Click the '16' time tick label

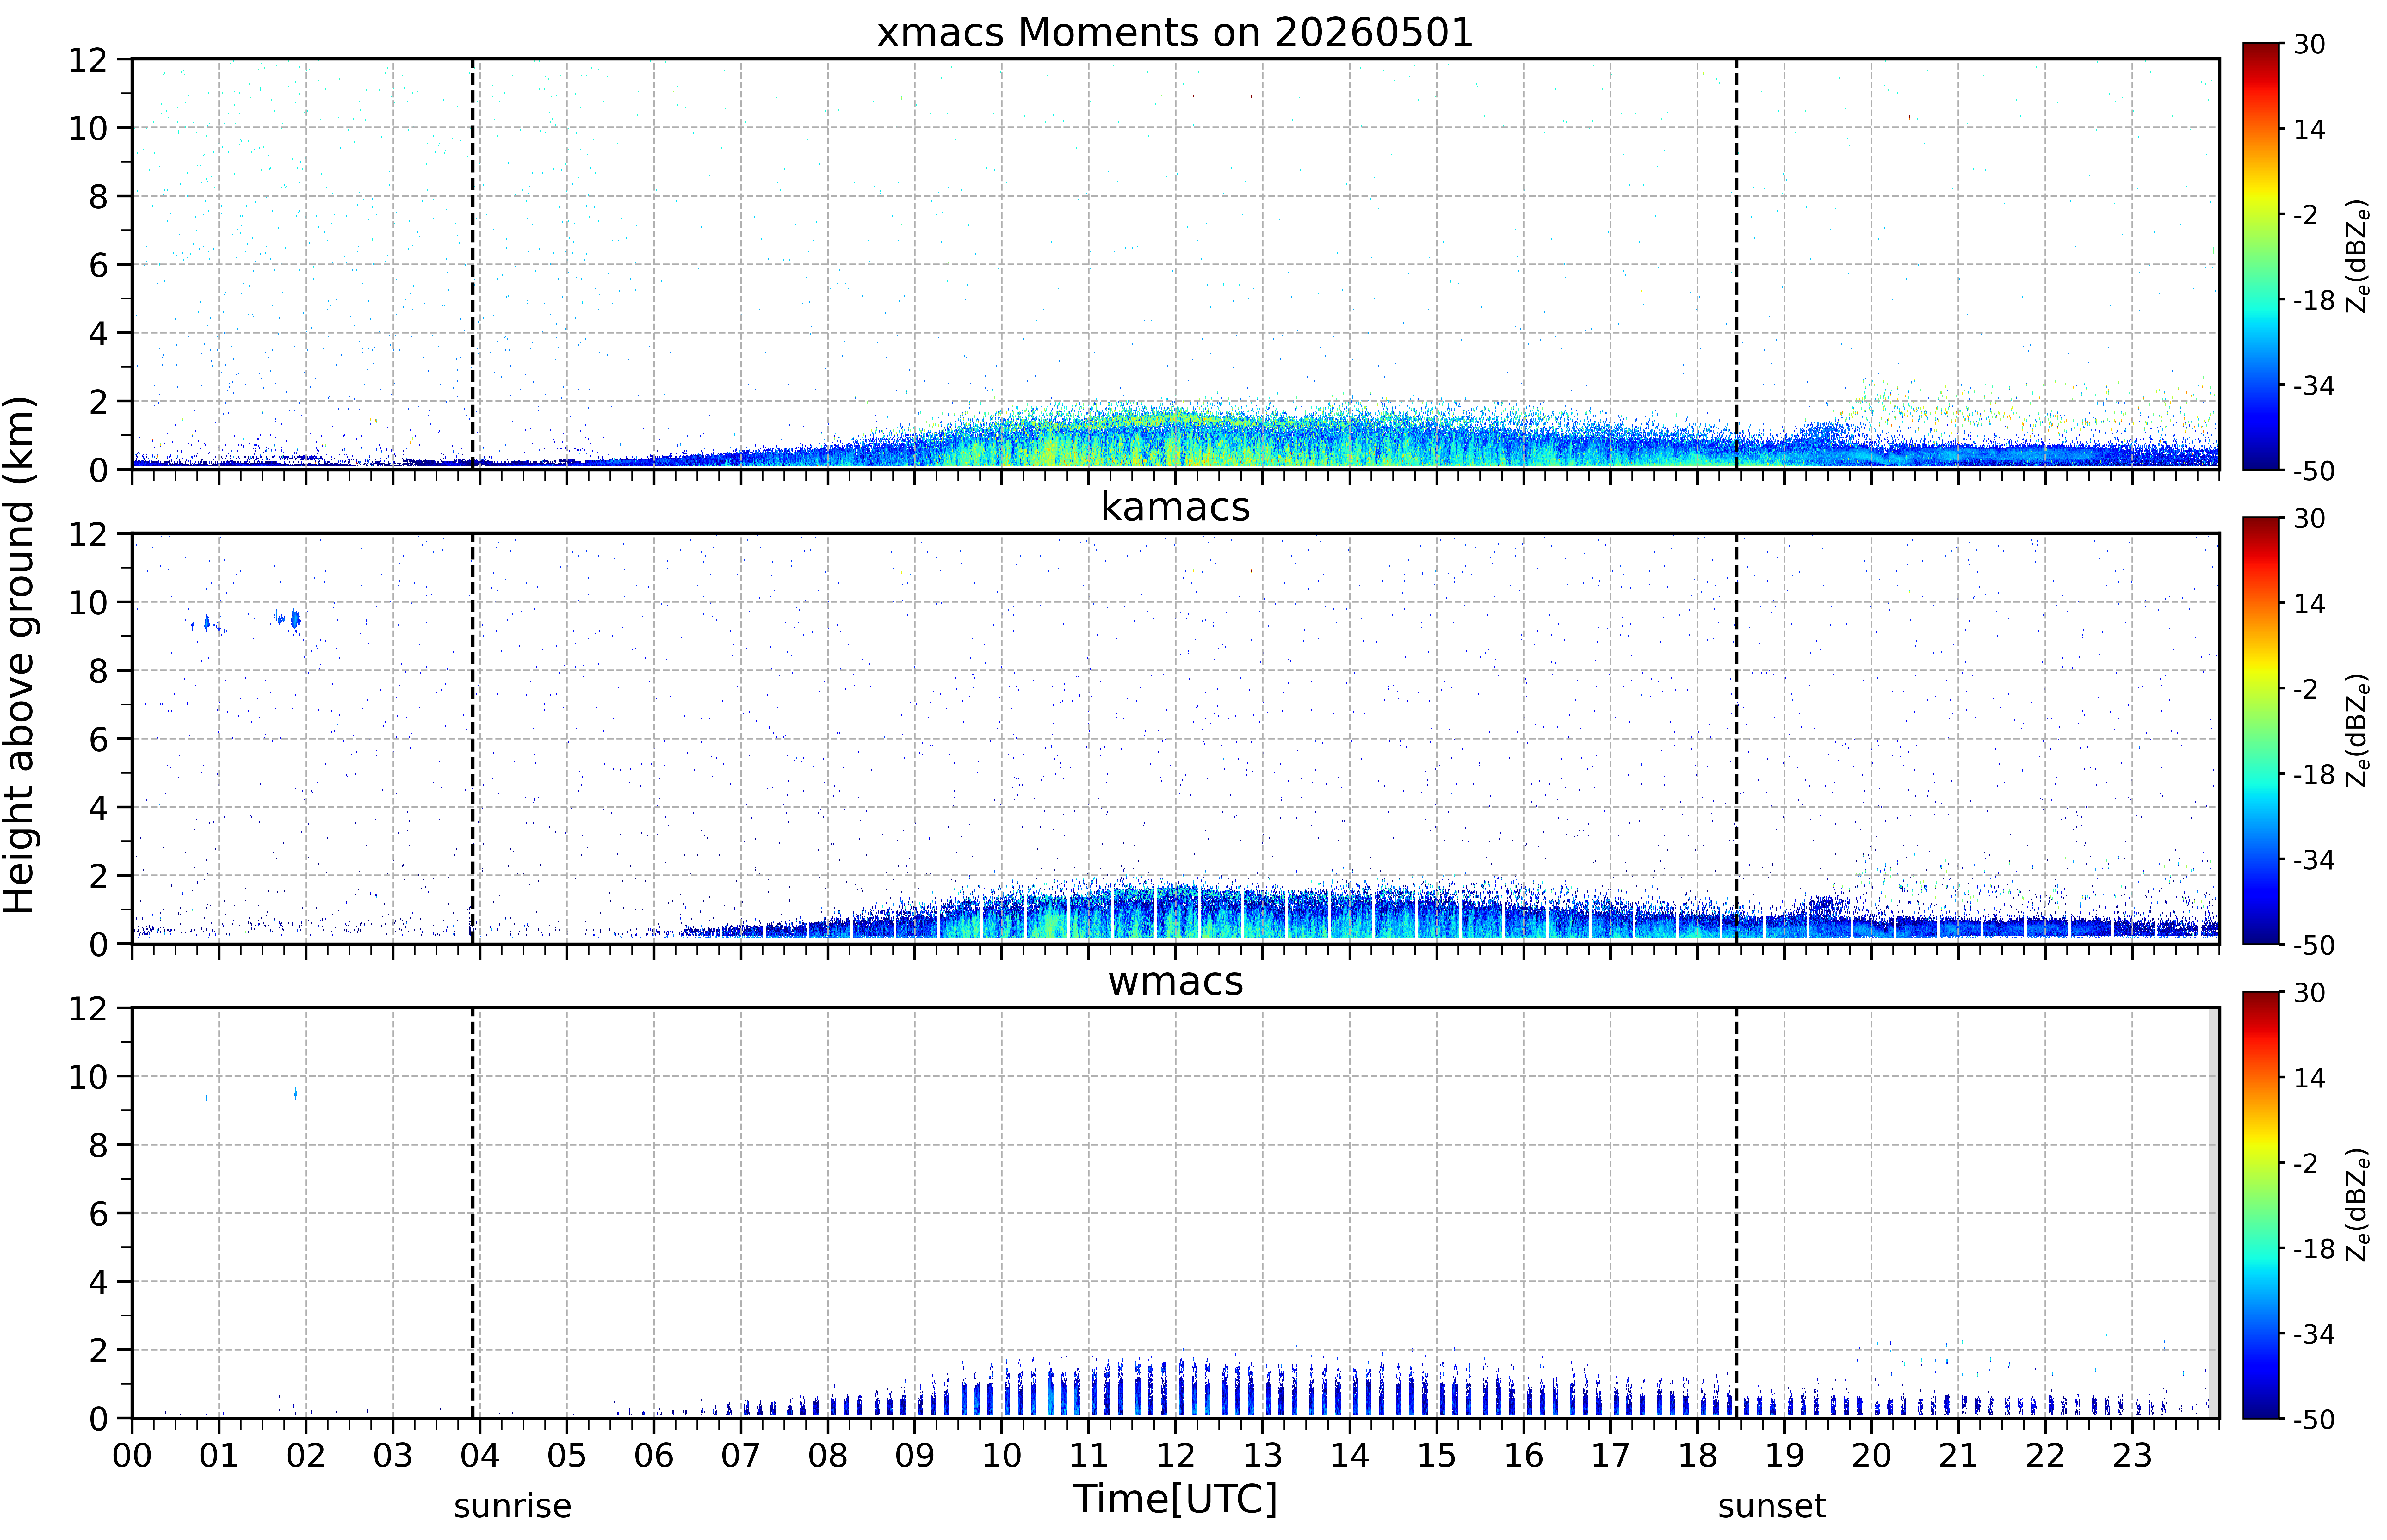tap(1524, 1456)
